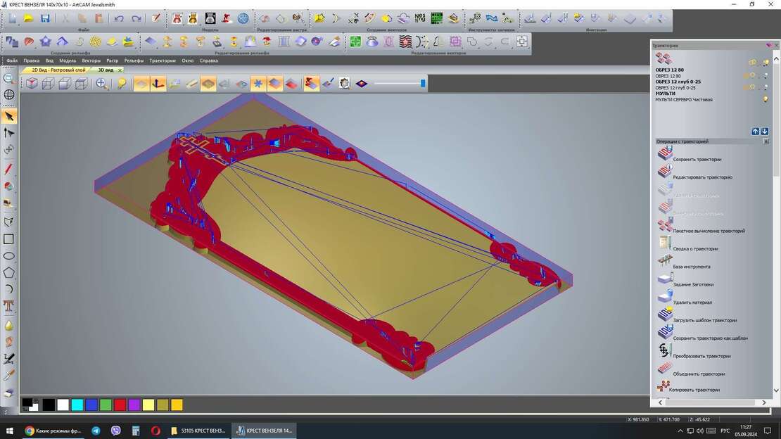The width and height of the screenshot is (781, 439).
Task: Click the Undo arrow icon
Action: (119, 18)
